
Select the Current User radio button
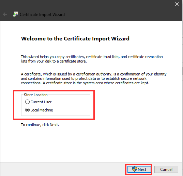27,102
